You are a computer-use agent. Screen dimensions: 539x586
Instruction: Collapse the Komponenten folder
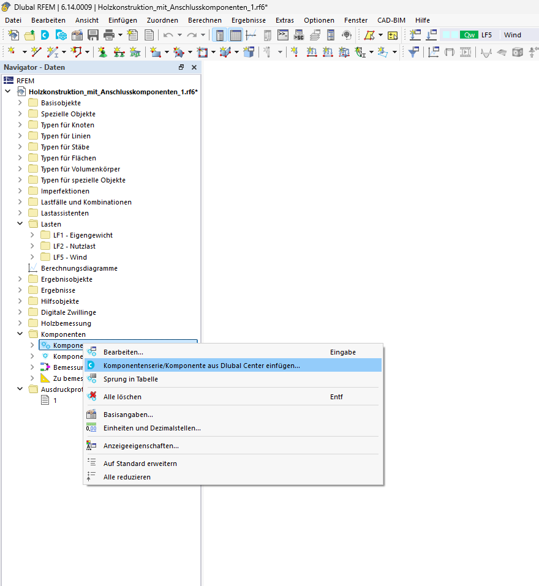coord(20,334)
